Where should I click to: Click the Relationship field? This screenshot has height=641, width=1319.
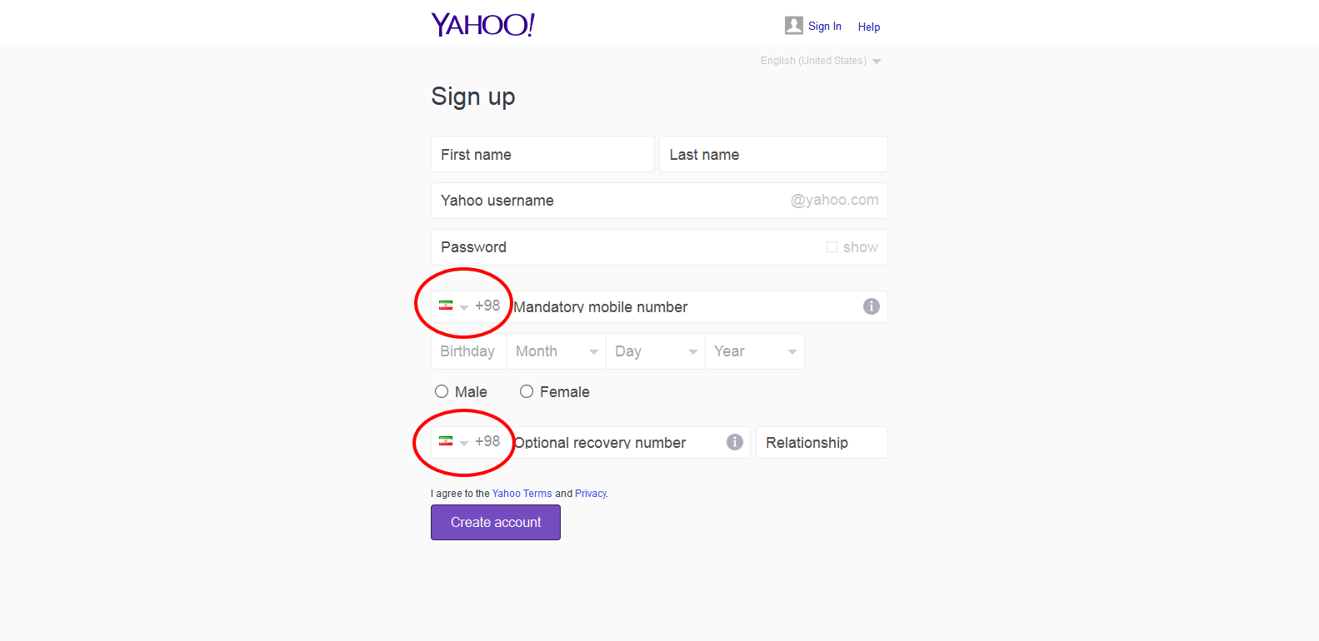pos(821,443)
